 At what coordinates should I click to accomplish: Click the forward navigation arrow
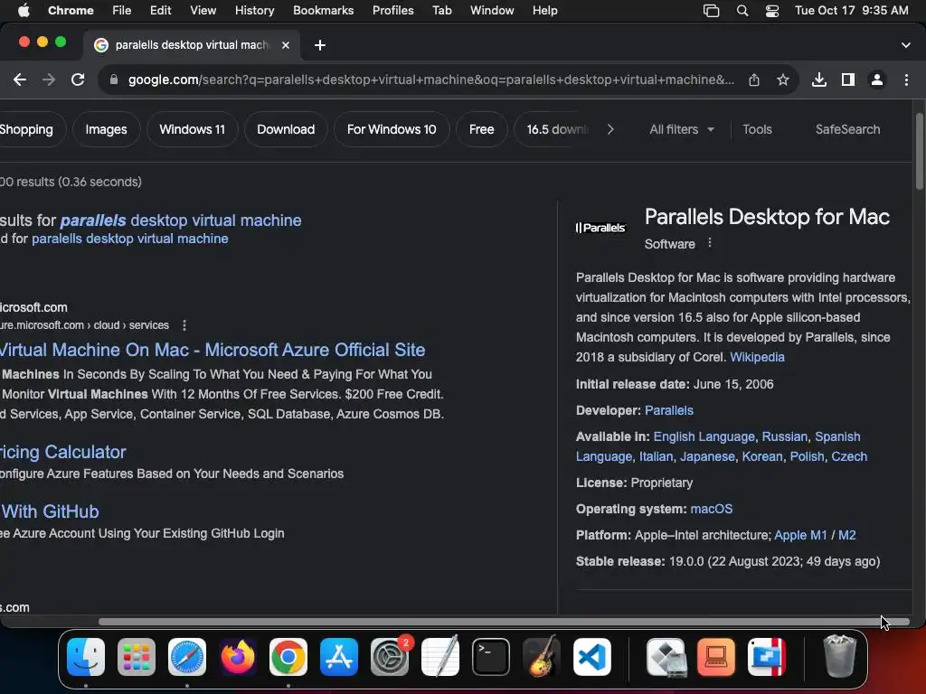pyautogui.click(x=49, y=80)
